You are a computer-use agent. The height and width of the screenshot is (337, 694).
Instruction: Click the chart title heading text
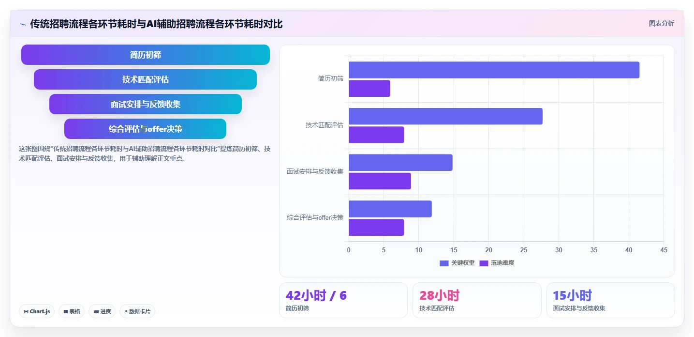pos(156,24)
